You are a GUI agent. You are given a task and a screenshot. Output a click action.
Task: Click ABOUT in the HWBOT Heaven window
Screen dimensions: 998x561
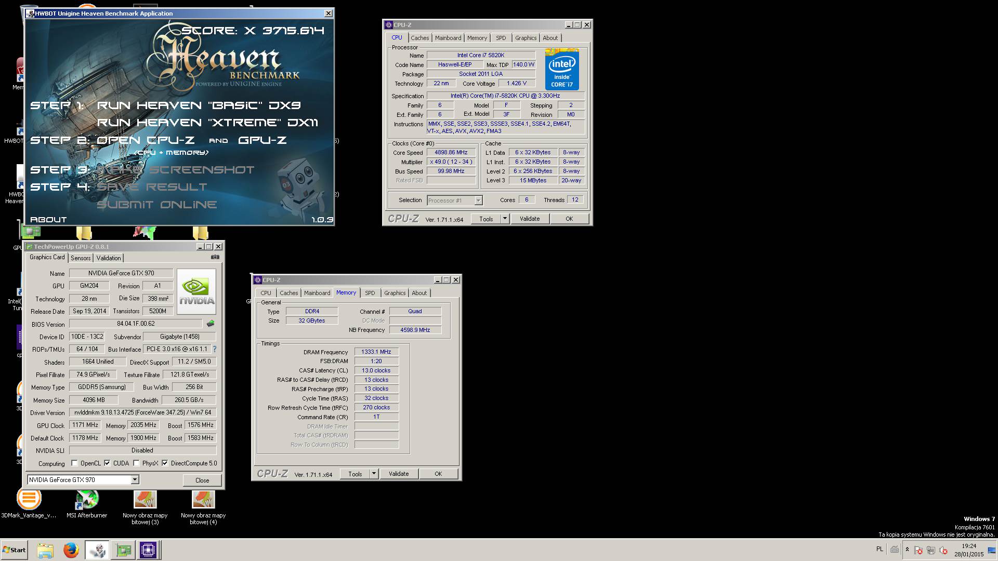[x=48, y=220]
